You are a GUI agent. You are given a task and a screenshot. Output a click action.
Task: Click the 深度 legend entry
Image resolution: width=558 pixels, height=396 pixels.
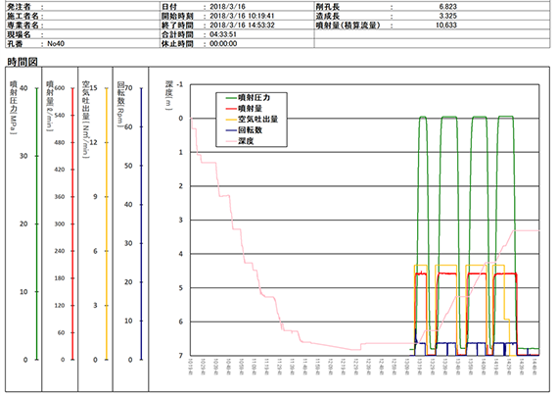(240, 141)
